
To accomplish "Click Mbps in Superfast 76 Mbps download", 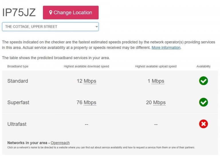I will click(x=90, y=102).
